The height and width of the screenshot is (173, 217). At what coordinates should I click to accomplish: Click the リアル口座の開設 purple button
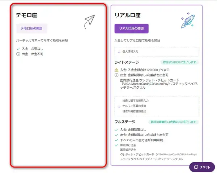tap(132, 28)
